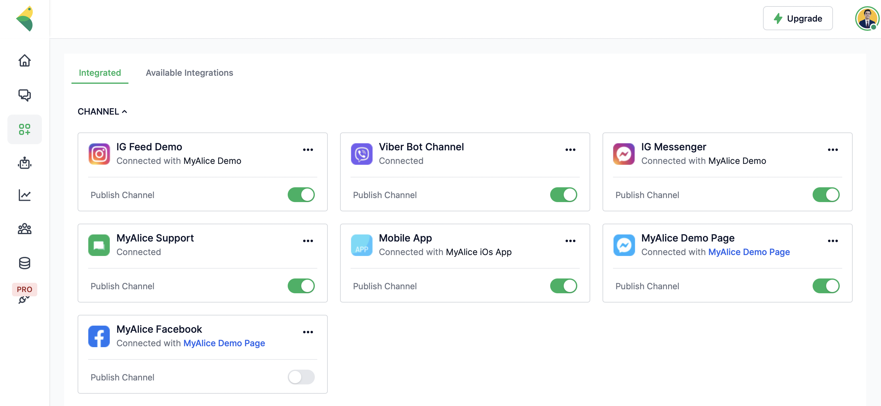Open options menu for Viber Bot Channel
This screenshot has width=881, height=406.
click(570, 149)
